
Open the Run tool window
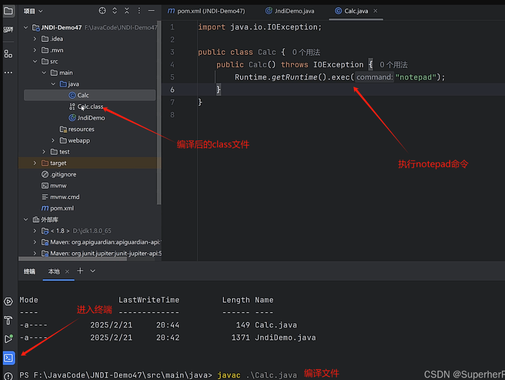click(x=9, y=339)
